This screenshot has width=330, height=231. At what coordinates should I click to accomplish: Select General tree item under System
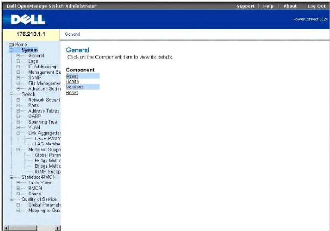[36, 56]
